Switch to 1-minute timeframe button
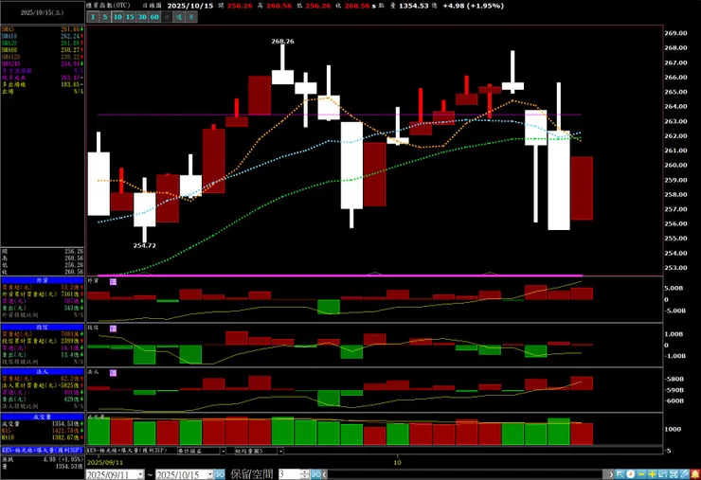Viewport: 701px width, 480px height. 93,17
